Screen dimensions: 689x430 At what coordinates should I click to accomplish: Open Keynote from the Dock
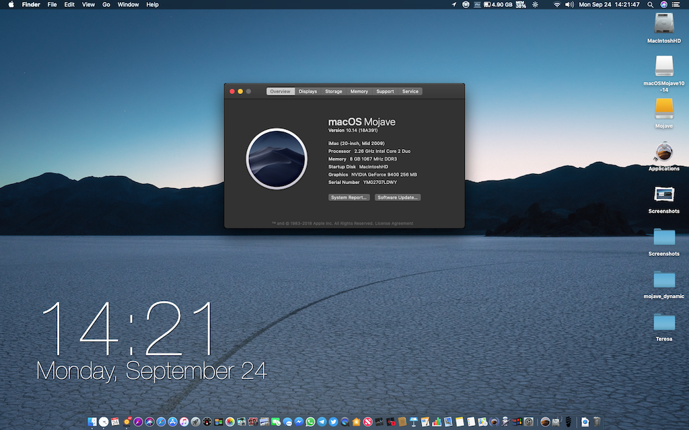coord(414,422)
